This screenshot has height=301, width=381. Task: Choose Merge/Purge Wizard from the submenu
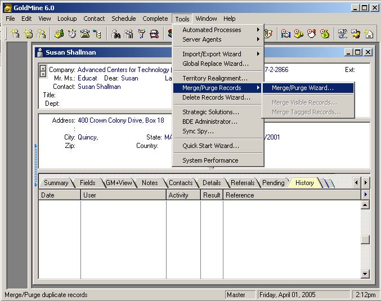pyautogui.click(x=308, y=88)
